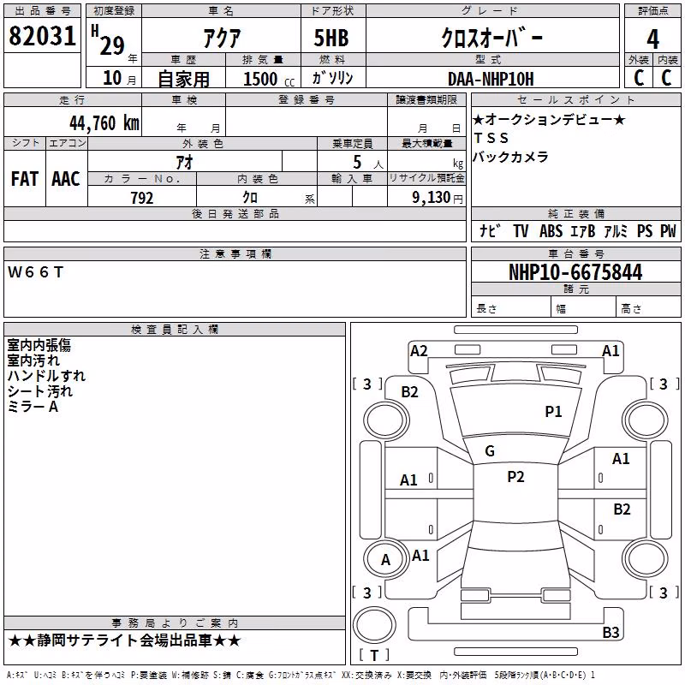Select the mileage 44,760 km
The image size is (685, 685).
click(104, 122)
